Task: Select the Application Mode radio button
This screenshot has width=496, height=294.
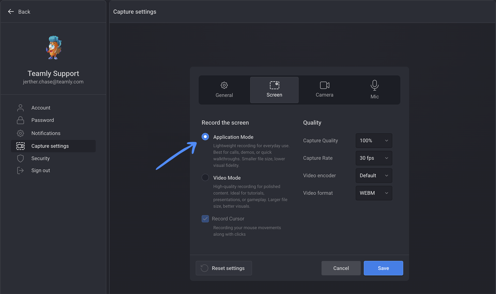Action: click(x=205, y=137)
